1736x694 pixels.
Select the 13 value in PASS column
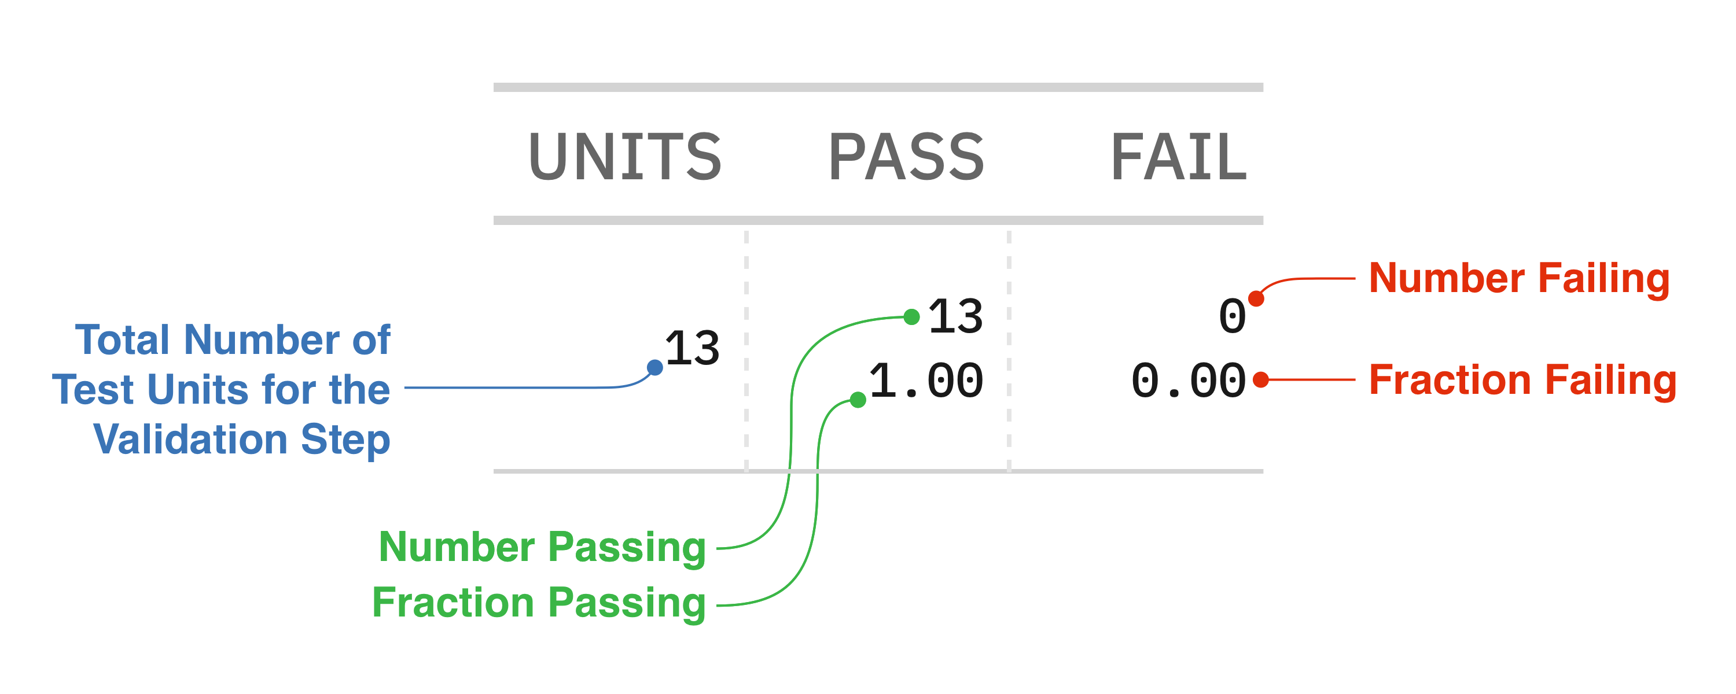pos(955,316)
